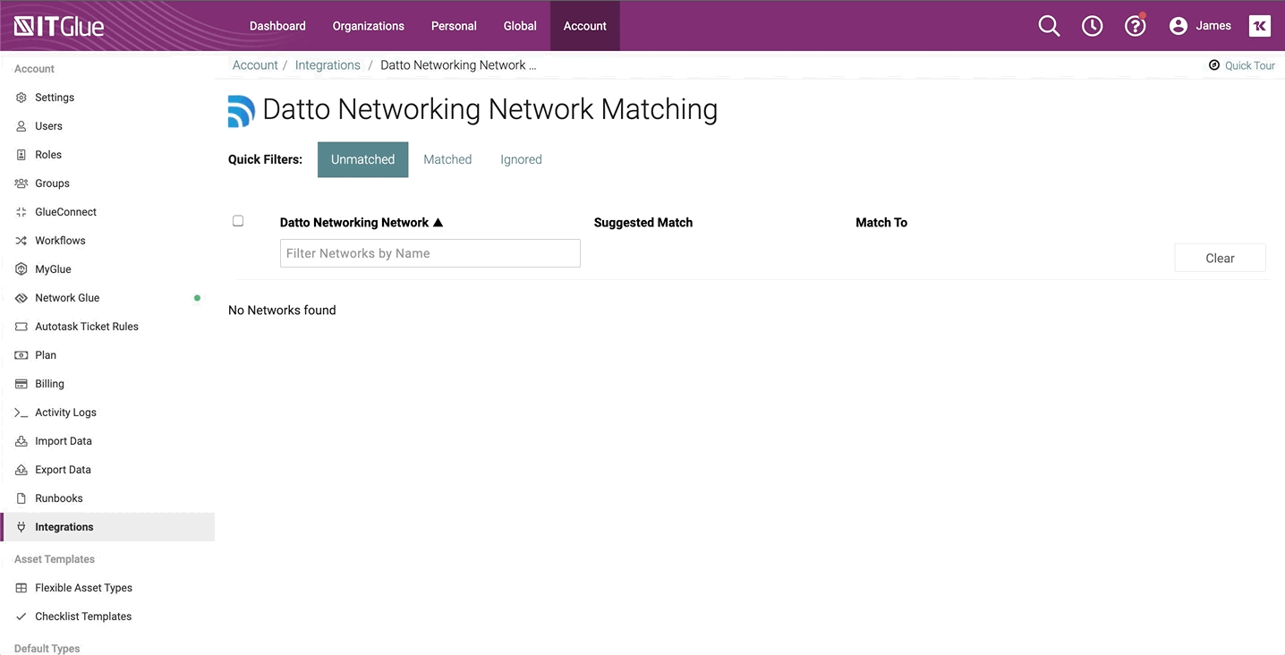Click the Users person icon in sidebar
This screenshot has width=1285, height=655.
pos(21,126)
